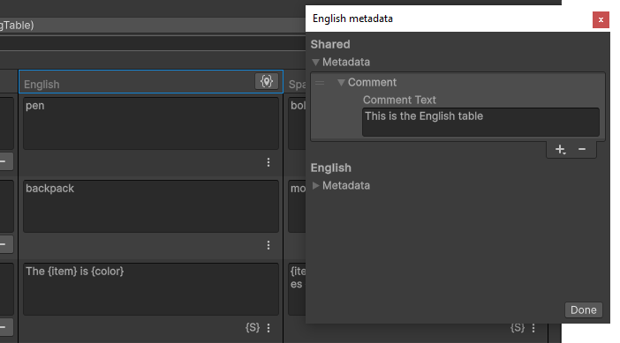Open the English column metadata icon
The image size is (620, 343).
pos(267,81)
